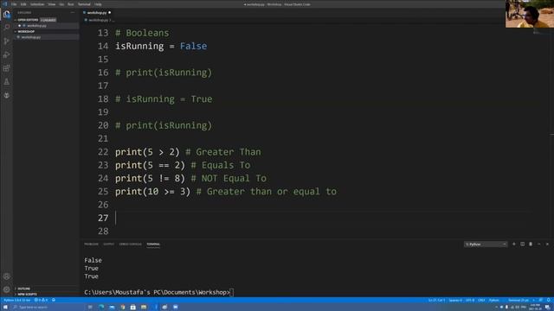The width and height of the screenshot is (554, 311).
Task: Open the Microsoft Store taskbar icon
Action: click(132, 308)
